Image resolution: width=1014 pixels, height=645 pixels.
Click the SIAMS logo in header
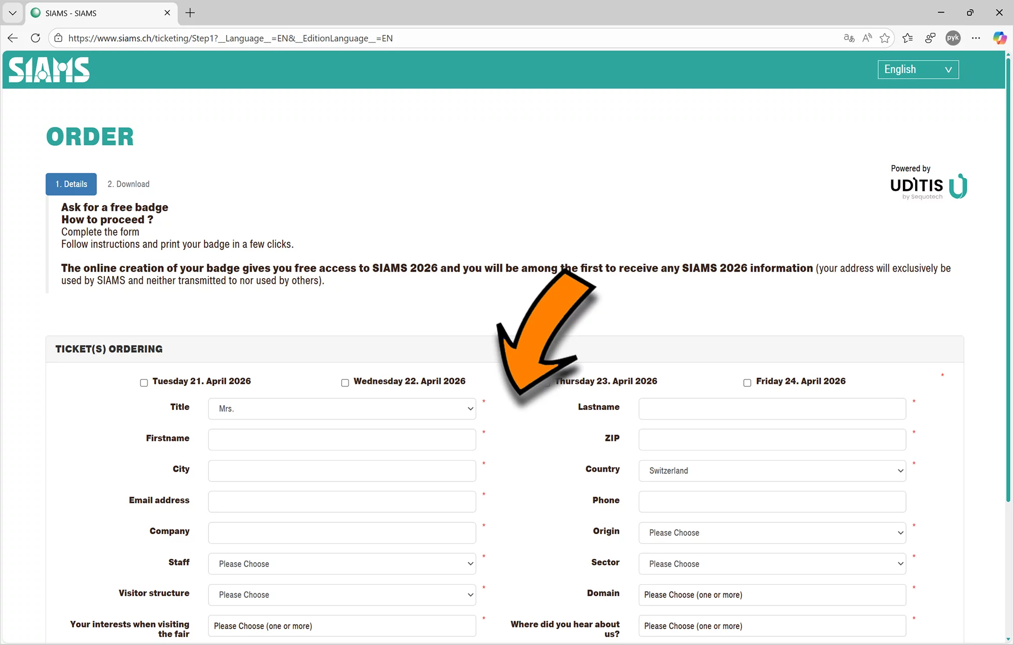(49, 69)
